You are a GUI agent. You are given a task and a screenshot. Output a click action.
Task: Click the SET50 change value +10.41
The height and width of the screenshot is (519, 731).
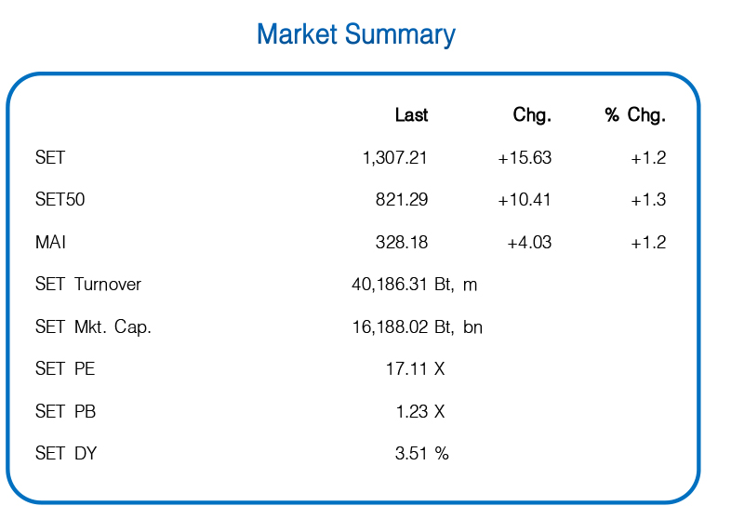pyautogui.click(x=525, y=200)
